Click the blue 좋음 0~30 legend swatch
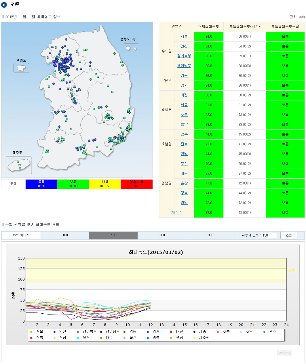Image resolution: width=306 pixels, height=364 pixels. [41, 184]
